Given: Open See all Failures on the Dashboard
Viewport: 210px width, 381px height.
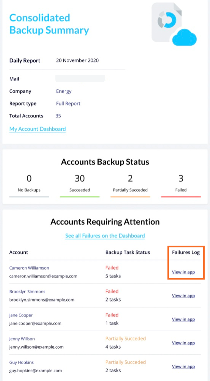Looking at the screenshot, I should pos(105,236).
